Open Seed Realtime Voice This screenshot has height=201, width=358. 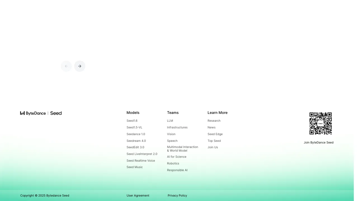[141, 161]
